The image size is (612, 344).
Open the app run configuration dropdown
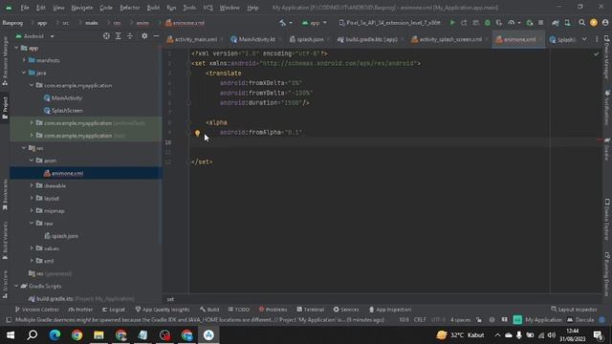[x=315, y=23]
